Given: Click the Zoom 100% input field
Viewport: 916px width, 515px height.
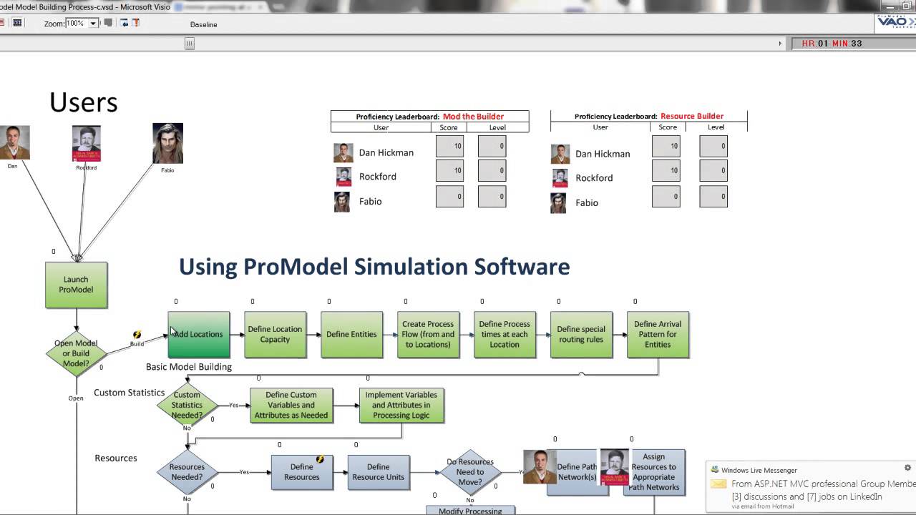Looking at the screenshot, I should click(x=77, y=24).
